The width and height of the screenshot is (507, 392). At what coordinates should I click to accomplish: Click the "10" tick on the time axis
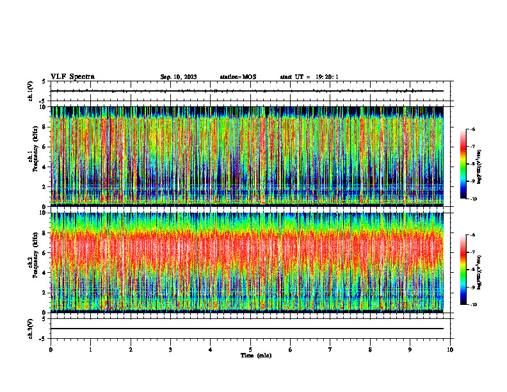pyautogui.click(x=450, y=350)
